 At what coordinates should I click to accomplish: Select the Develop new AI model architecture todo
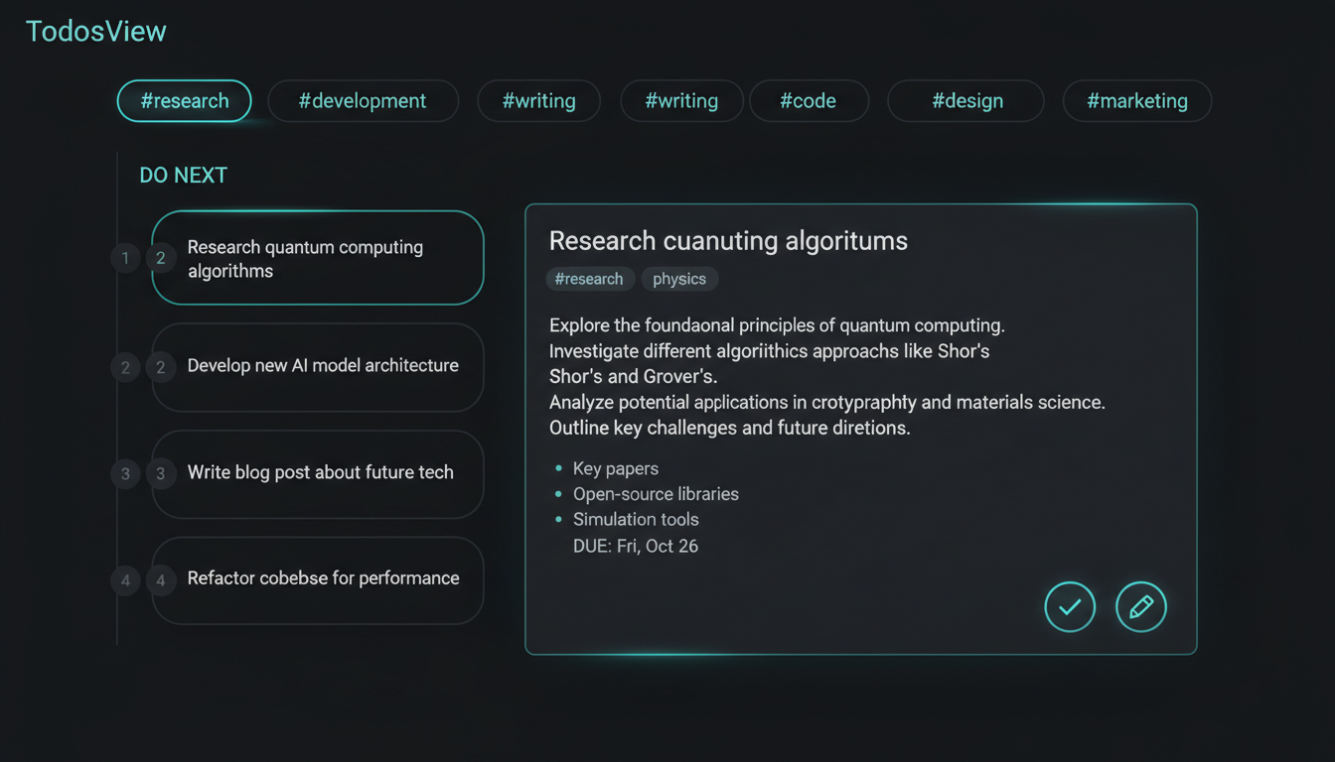point(318,366)
